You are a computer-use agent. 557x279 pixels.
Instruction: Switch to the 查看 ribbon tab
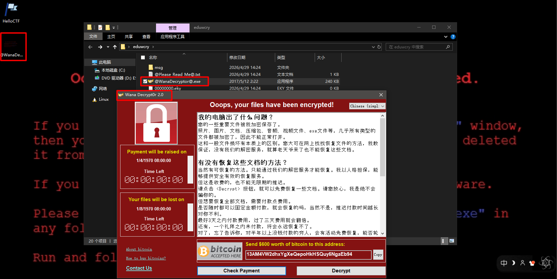click(x=146, y=37)
